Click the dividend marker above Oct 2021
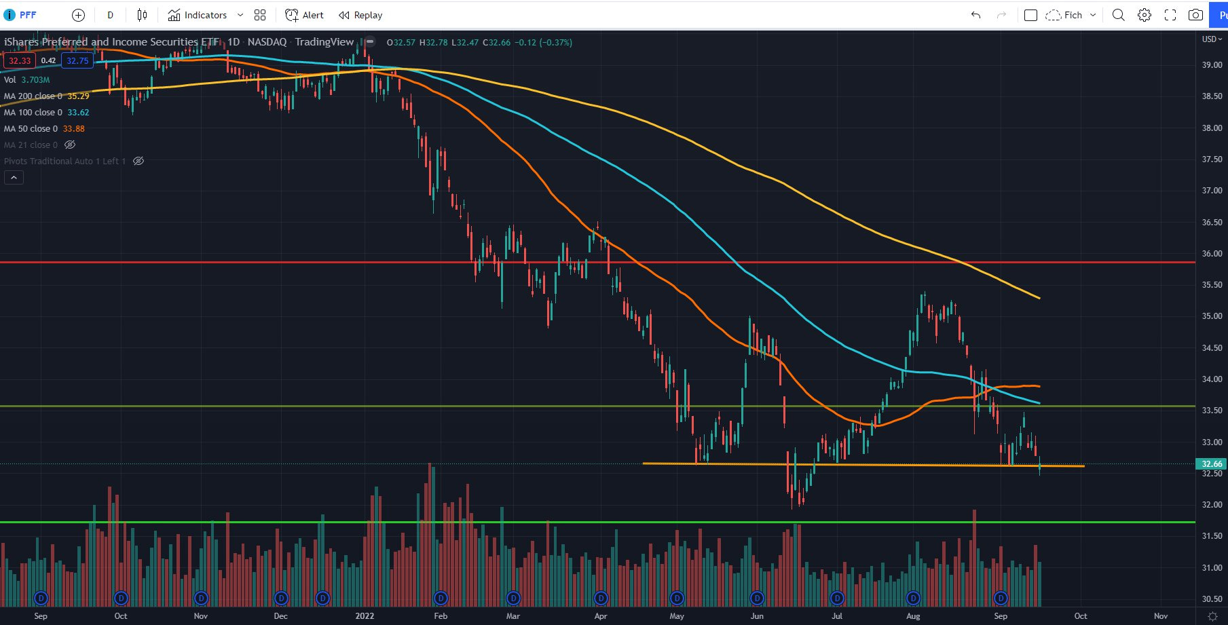Viewport: 1228px width, 625px height. tap(122, 598)
